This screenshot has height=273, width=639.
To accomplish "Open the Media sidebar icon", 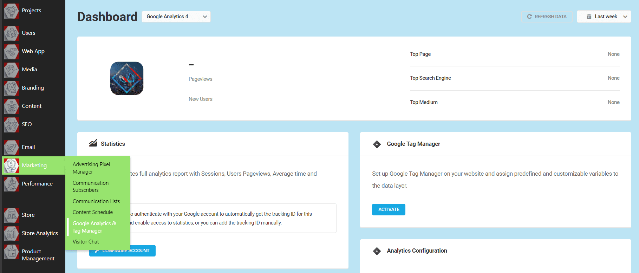I will (12, 70).
